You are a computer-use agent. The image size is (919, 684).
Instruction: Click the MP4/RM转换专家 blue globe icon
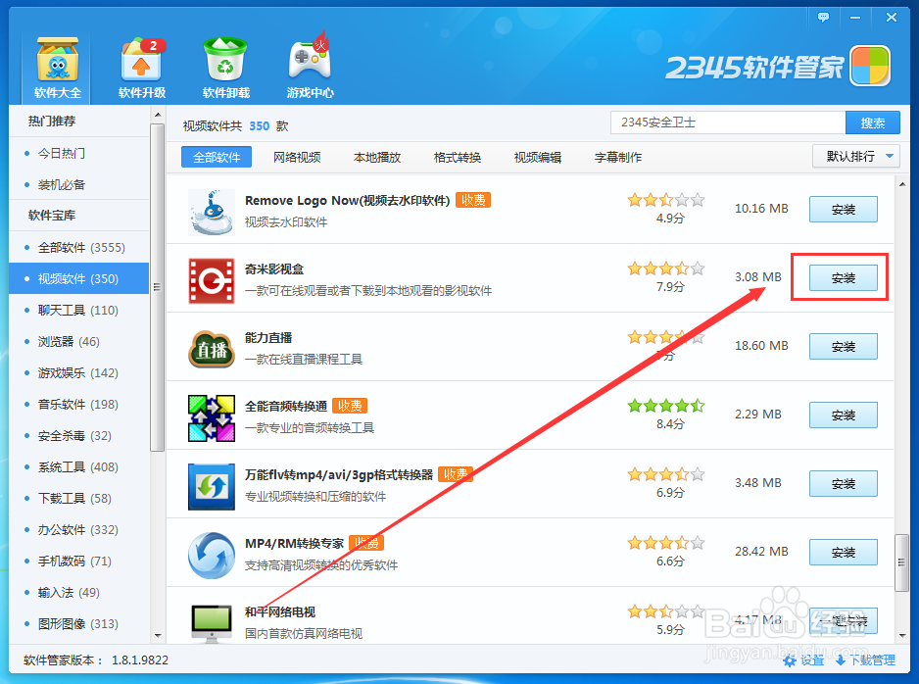212,555
